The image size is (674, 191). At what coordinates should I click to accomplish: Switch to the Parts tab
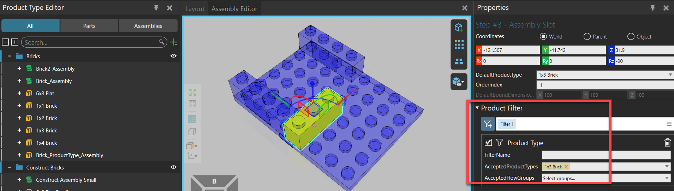pyautogui.click(x=89, y=26)
